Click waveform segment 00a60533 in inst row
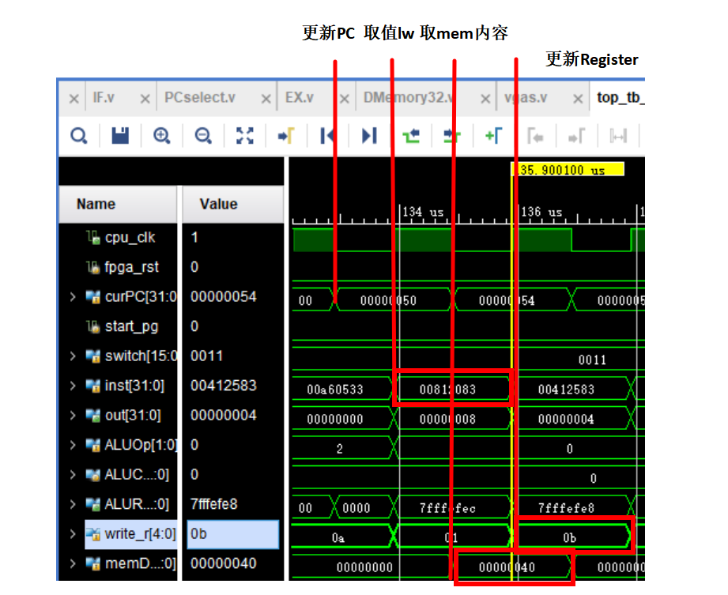This screenshot has height=595, width=728. click(334, 390)
